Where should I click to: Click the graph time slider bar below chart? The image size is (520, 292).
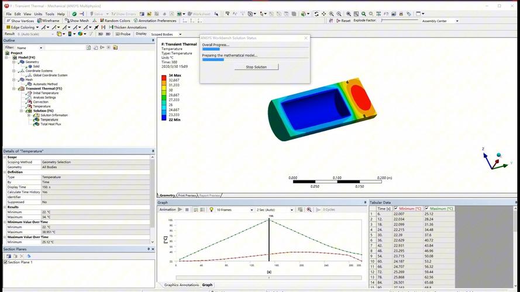[x=268, y=277]
